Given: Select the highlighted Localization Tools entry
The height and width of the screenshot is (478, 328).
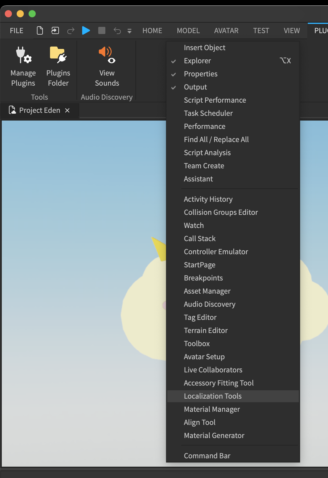Looking at the screenshot, I should (x=233, y=396).
